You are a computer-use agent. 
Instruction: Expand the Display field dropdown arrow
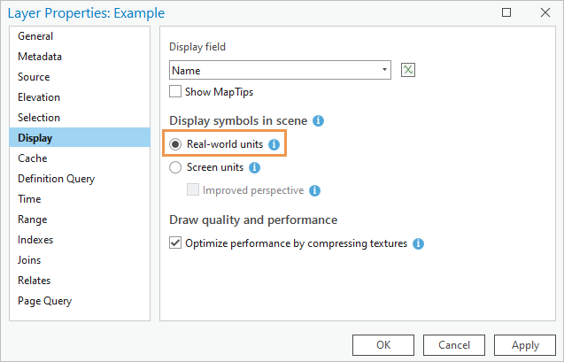(384, 70)
